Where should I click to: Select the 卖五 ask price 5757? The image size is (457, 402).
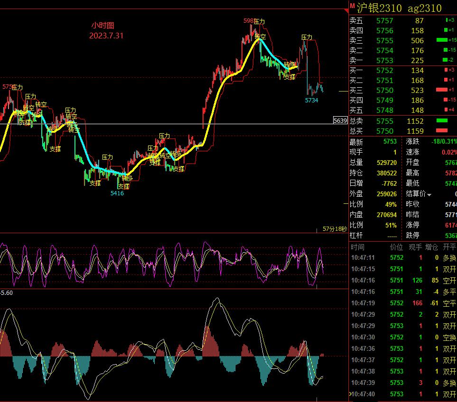(x=385, y=21)
